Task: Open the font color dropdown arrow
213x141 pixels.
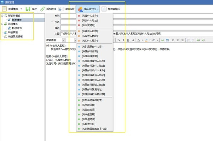Action: click(142, 40)
